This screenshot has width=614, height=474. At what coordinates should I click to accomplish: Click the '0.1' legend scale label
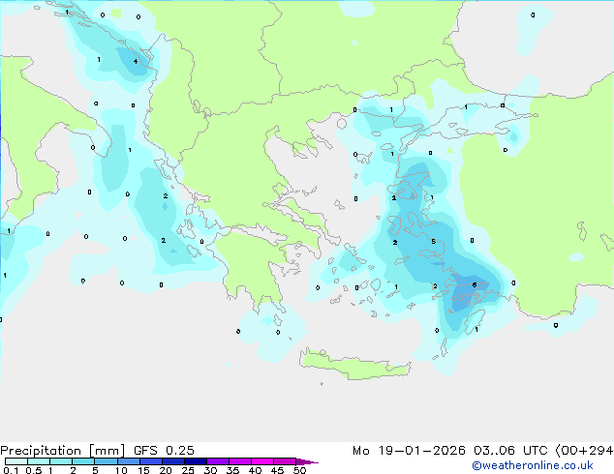click(x=11, y=470)
